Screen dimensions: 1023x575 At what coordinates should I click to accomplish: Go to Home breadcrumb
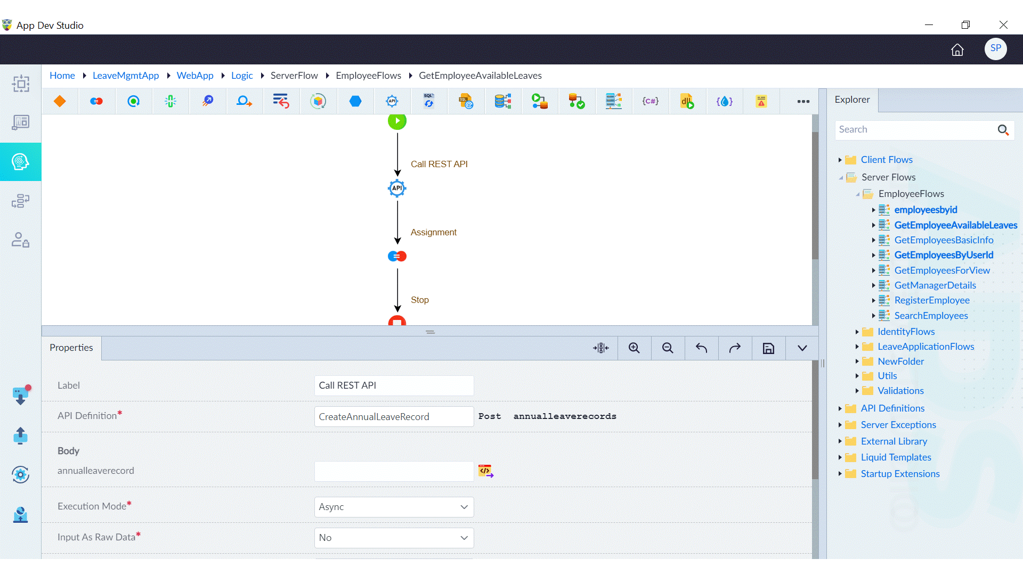(x=62, y=76)
